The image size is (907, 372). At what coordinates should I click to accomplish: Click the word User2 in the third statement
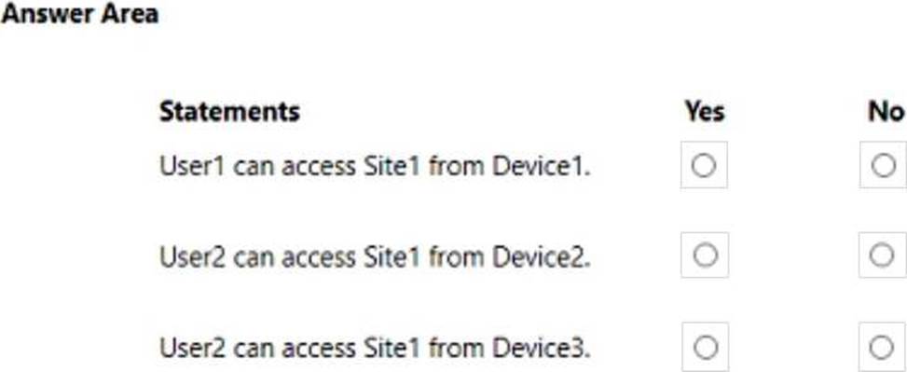pos(193,349)
